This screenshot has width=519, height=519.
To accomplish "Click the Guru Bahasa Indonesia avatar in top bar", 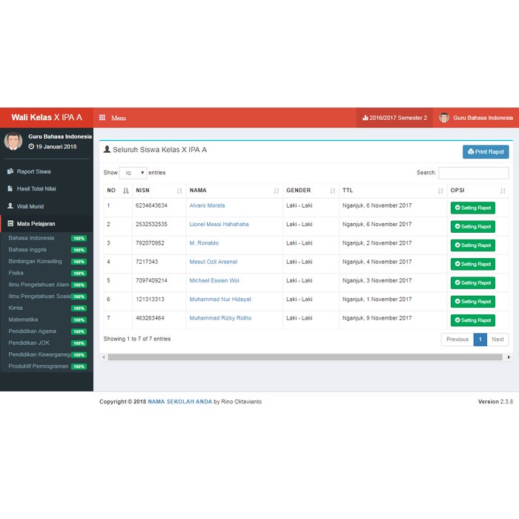I will tap(444, 118).
